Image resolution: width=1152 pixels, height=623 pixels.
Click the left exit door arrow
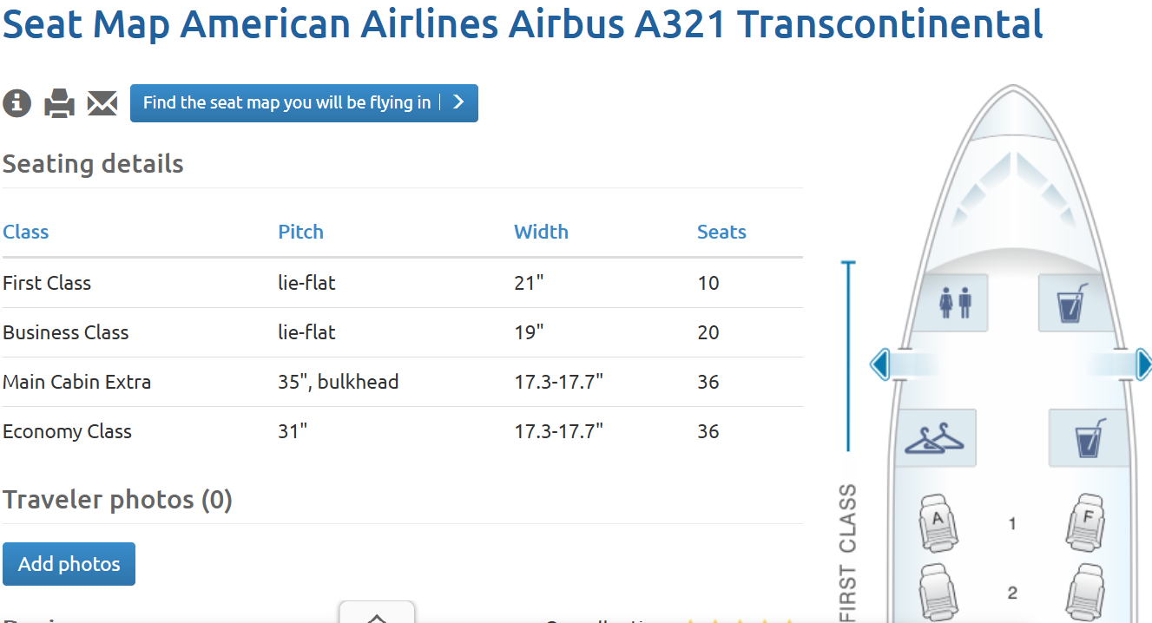880,364
